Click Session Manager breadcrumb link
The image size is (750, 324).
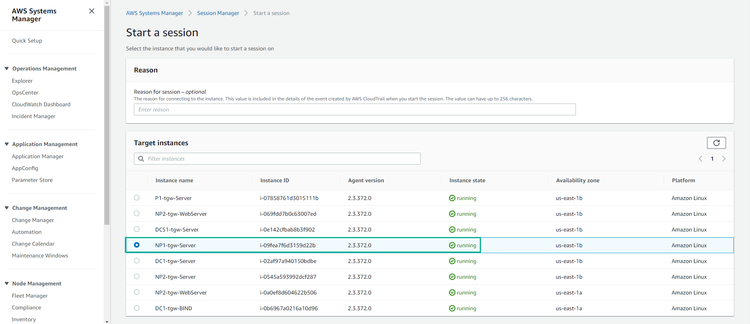pyautogui.click(x=218, y=13)
